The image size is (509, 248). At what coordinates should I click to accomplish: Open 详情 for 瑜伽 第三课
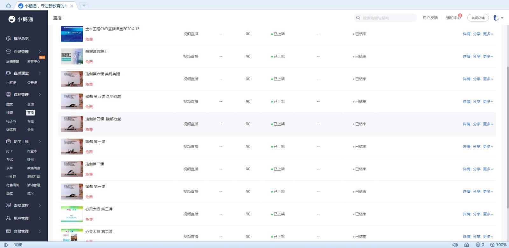click(x=466, y=147)
